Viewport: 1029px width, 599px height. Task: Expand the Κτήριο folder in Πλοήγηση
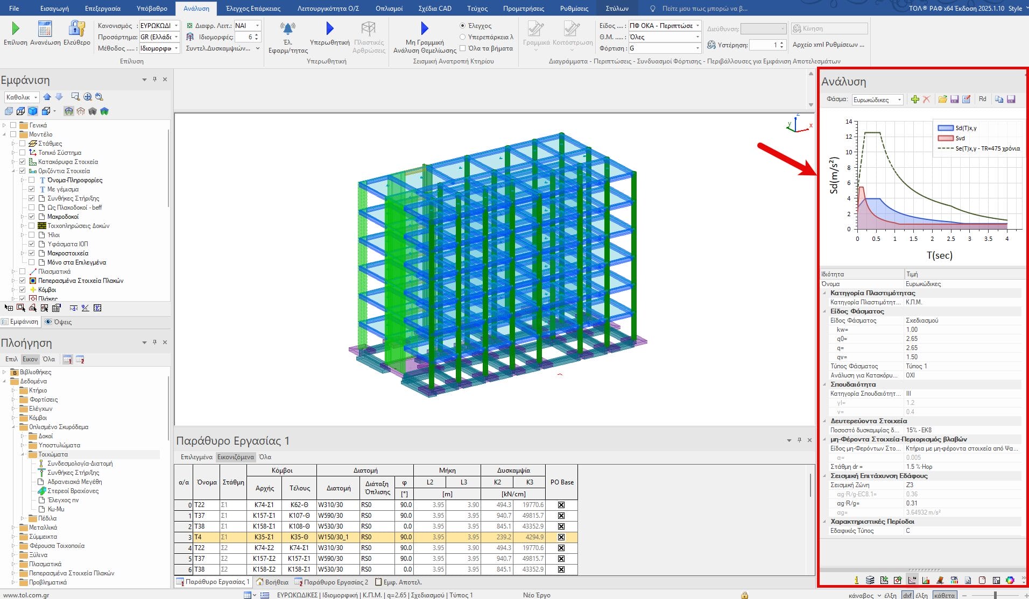tap(13, 390)
